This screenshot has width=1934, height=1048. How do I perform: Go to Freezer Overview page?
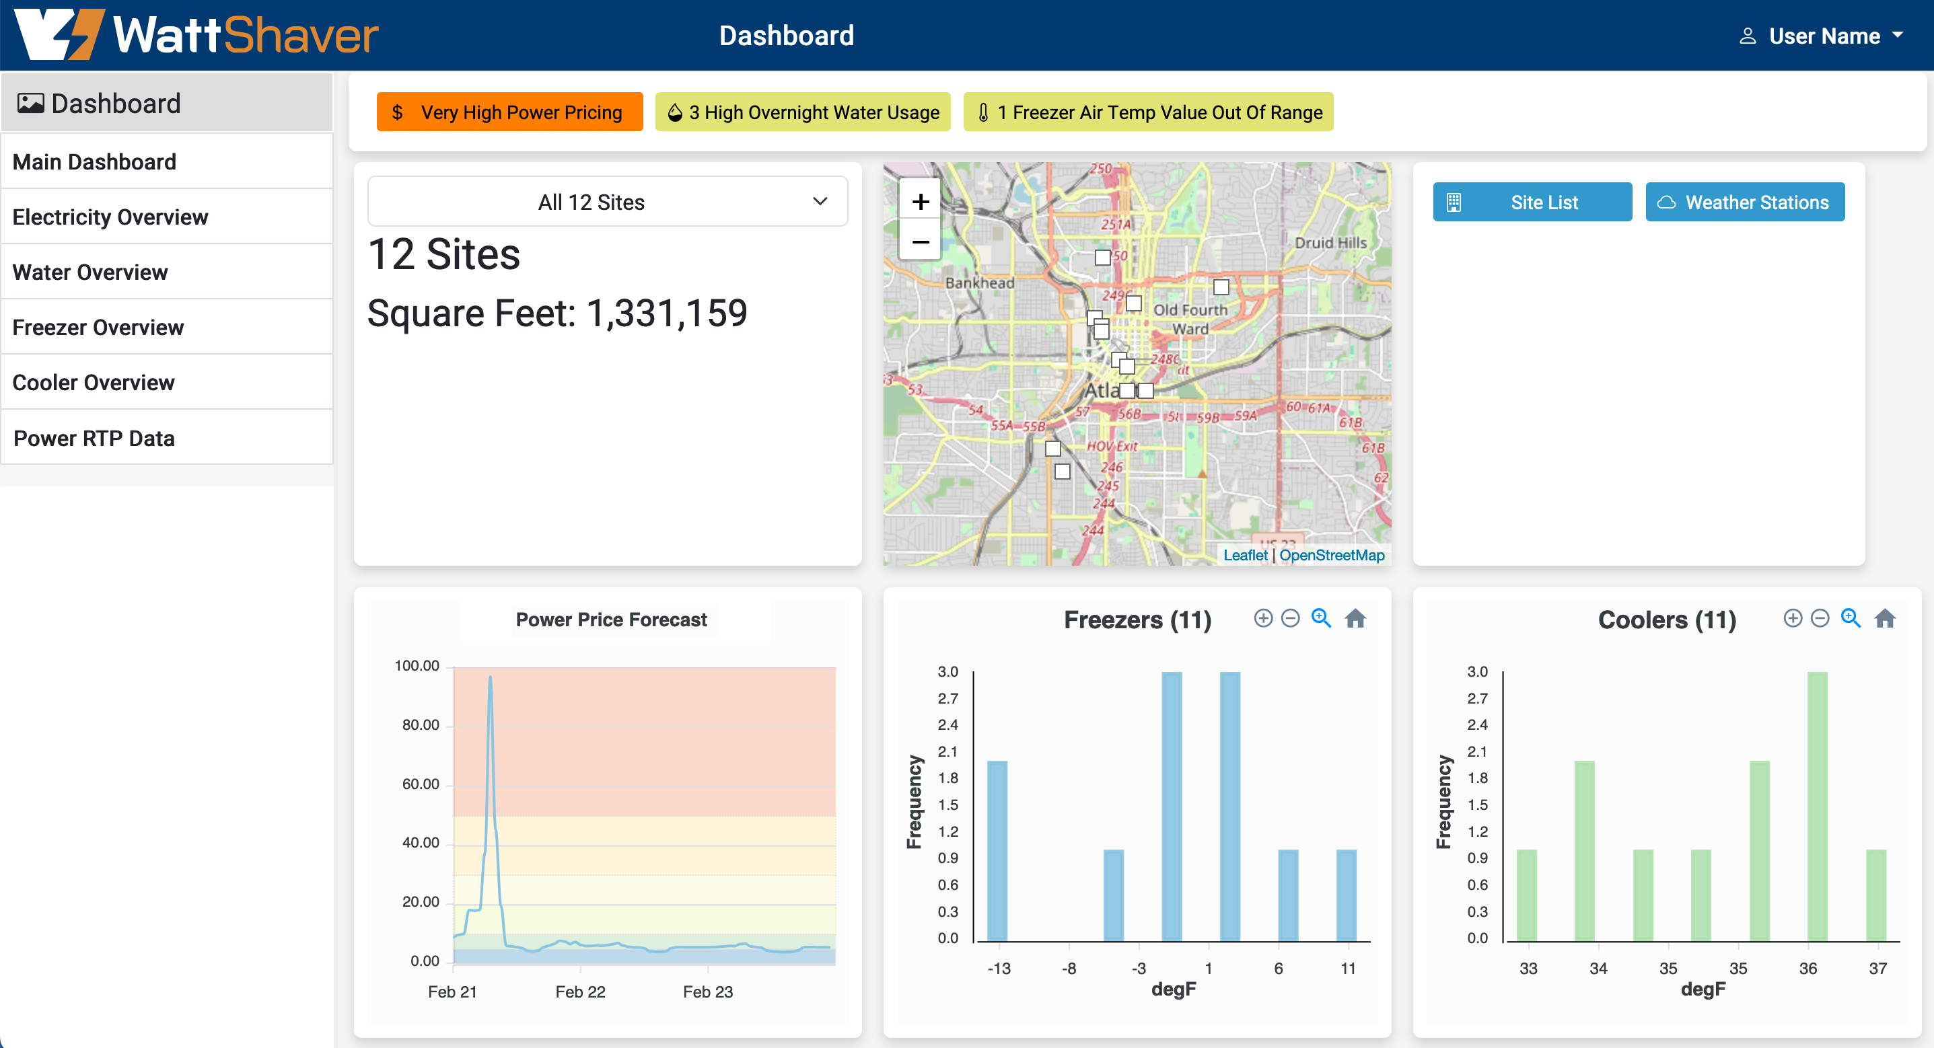pyautogui.click(x=98, y=328)
